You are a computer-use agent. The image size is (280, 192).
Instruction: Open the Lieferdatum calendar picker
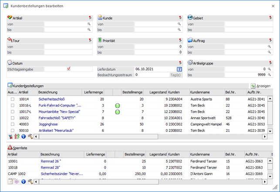(x=179, y=69)
